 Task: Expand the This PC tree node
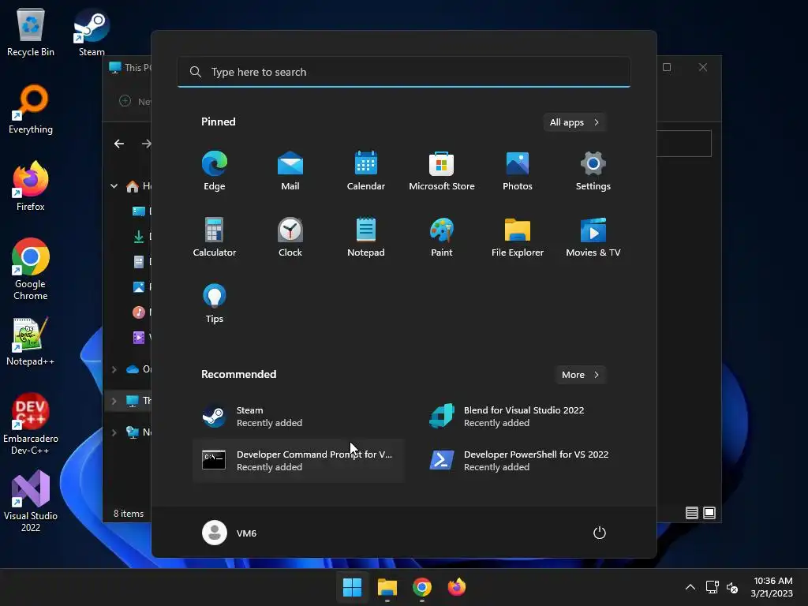pyautogui.click(x=114, y=400)
